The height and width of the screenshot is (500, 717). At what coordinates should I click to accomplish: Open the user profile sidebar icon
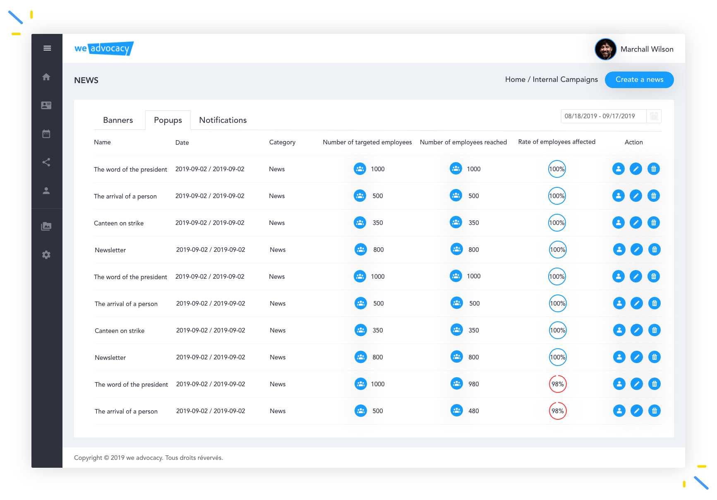point(46,191)
